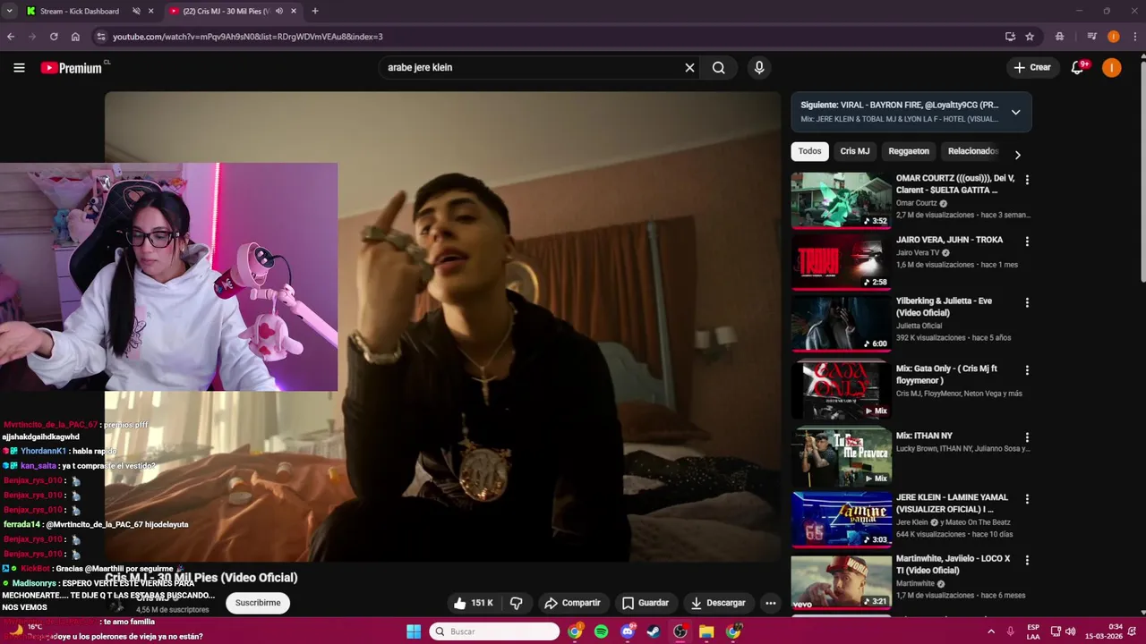Open Discord from the taskbar
Screen dimensions: 1146x644
[628, 631]
